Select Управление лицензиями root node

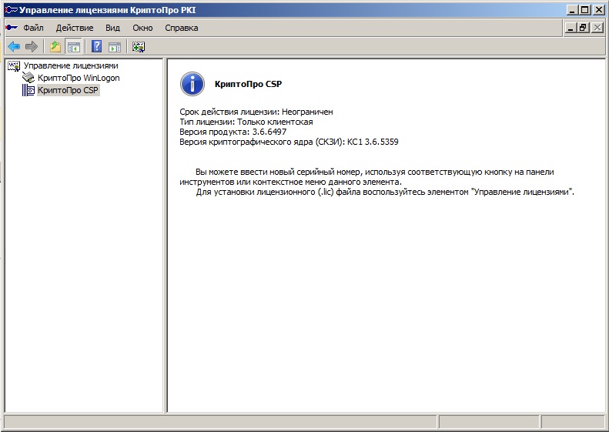coord(71,65)
